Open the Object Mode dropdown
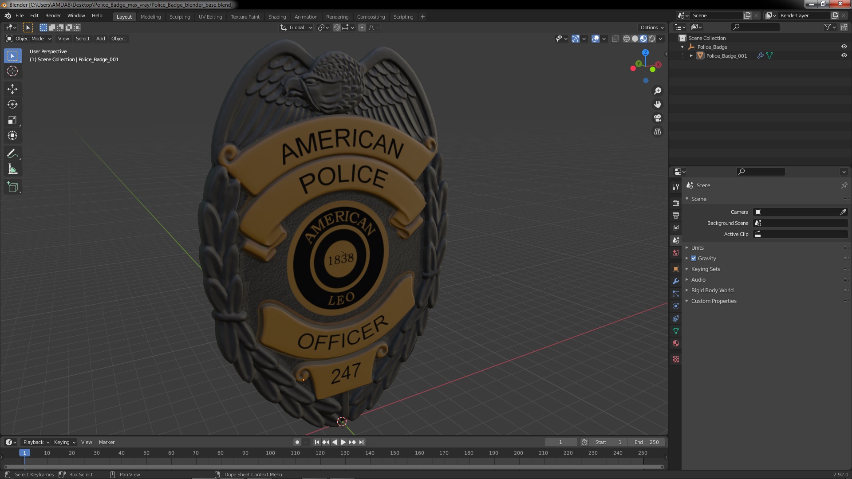This screenshot has height=479, width=852. (x=29, y=39)
